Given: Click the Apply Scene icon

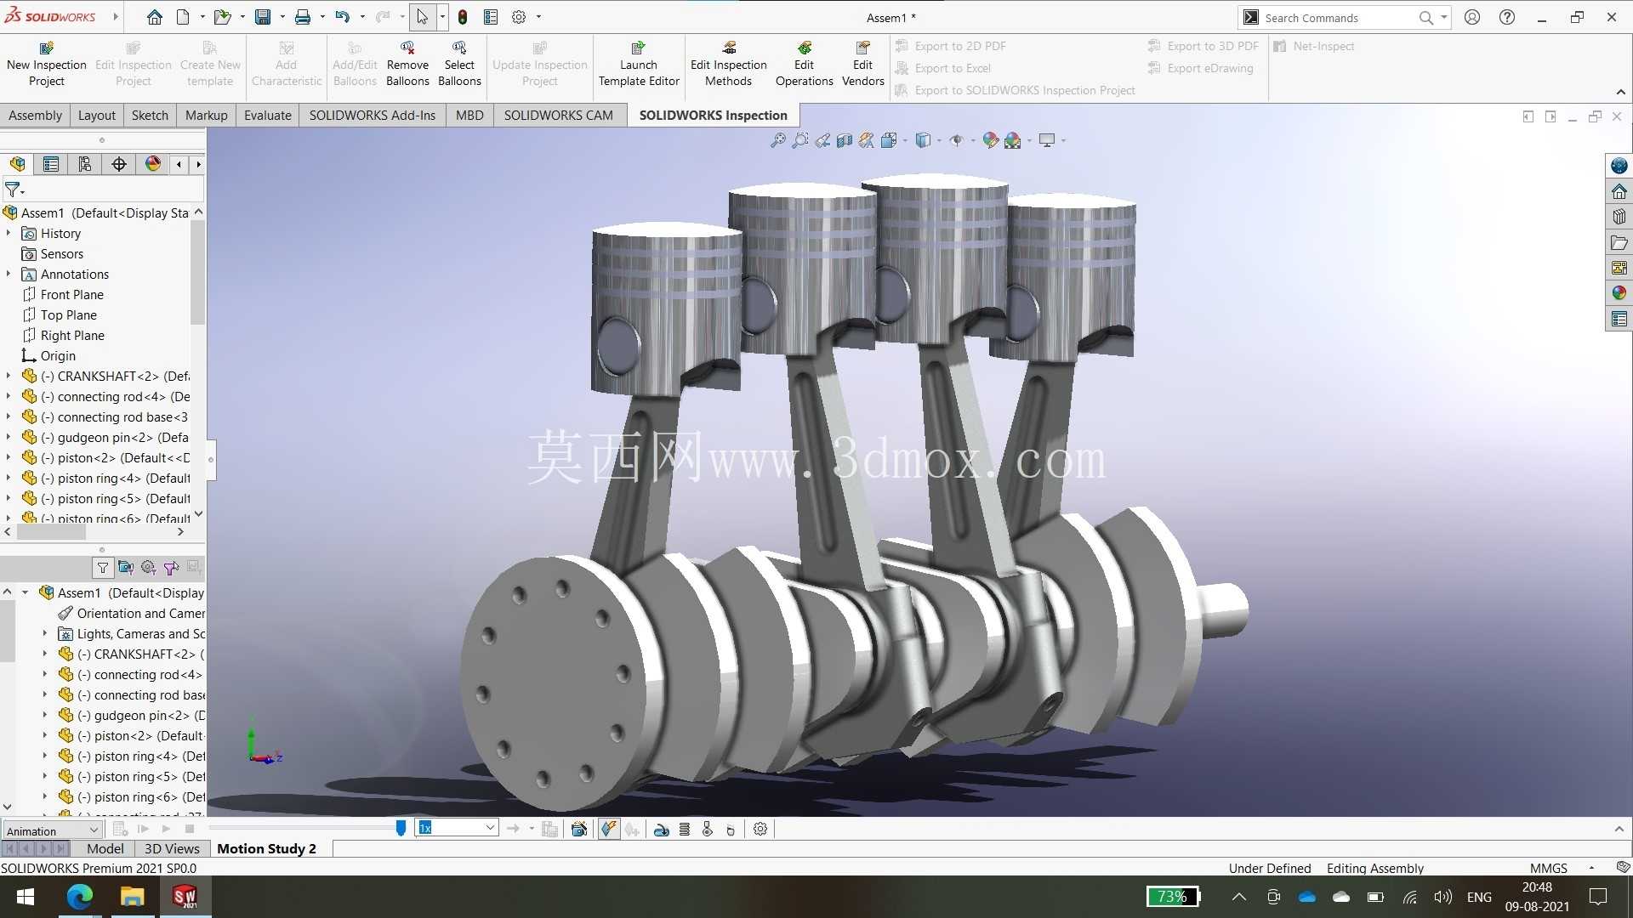Looking at the screenshot, I should pyautogui.click(x=1012, y=140).
